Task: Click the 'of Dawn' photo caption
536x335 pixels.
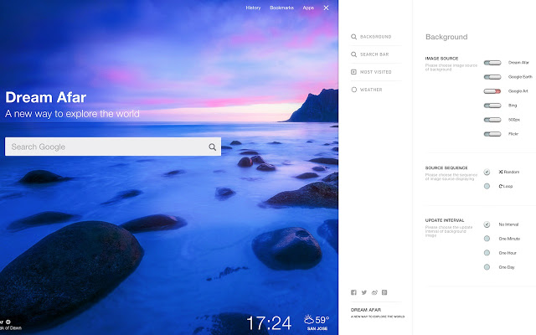Action: (13, 327)
